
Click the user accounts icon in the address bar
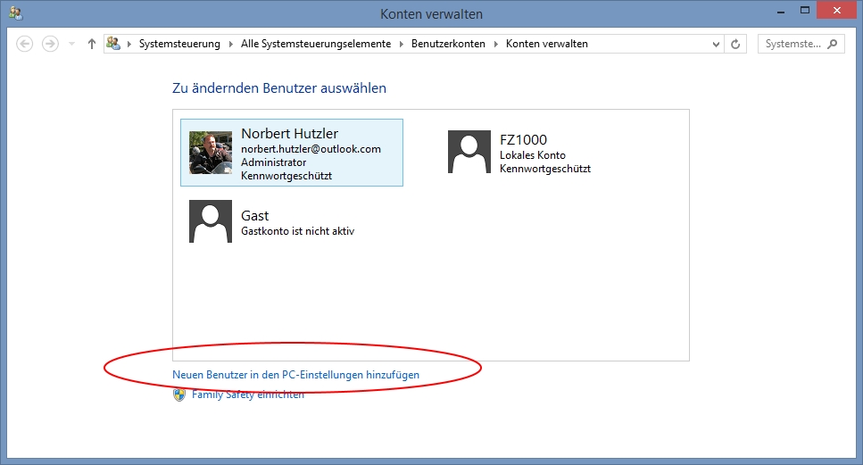[x=113, y=44]
